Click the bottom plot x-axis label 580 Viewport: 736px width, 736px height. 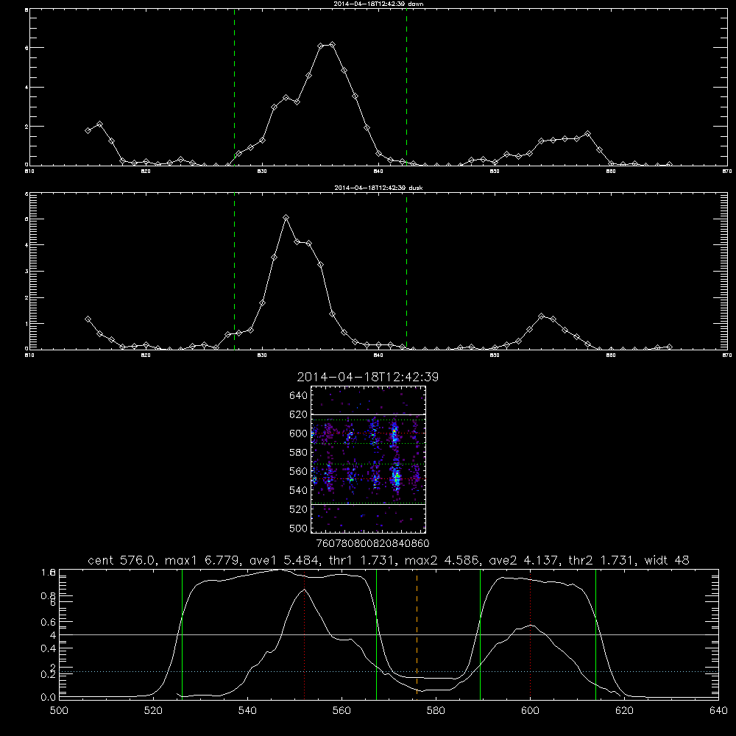pos(436,711)
